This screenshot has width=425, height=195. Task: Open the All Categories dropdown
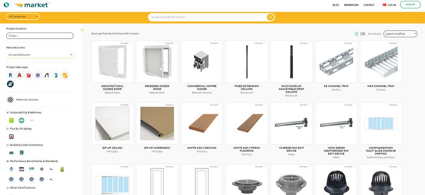22,17
